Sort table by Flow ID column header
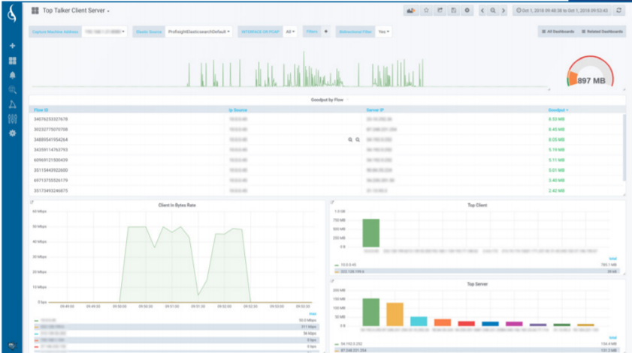 pos(41,109)
